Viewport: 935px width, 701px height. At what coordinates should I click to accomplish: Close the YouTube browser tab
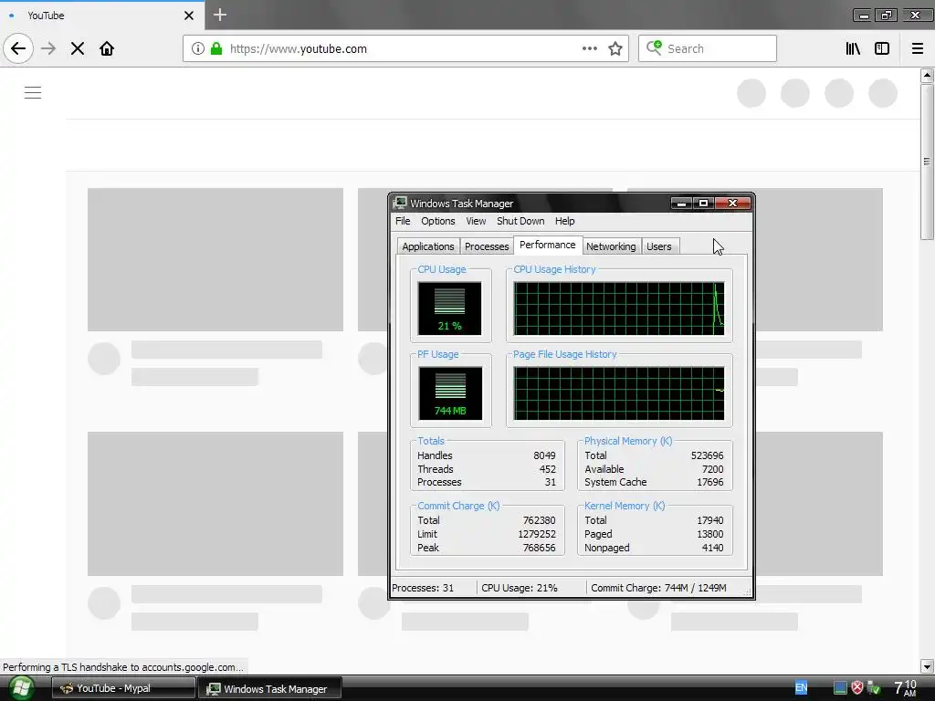[189, 16]
